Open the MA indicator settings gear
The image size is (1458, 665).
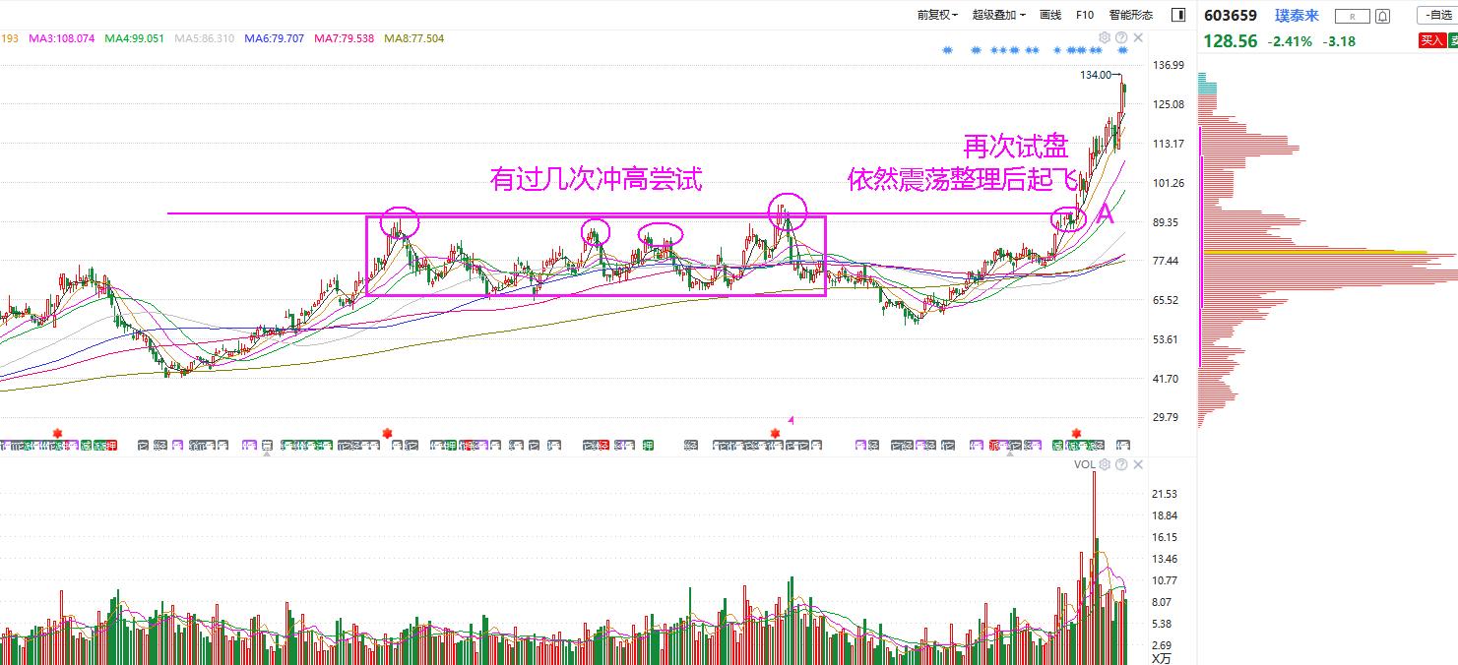click(x=1105, y=37)
